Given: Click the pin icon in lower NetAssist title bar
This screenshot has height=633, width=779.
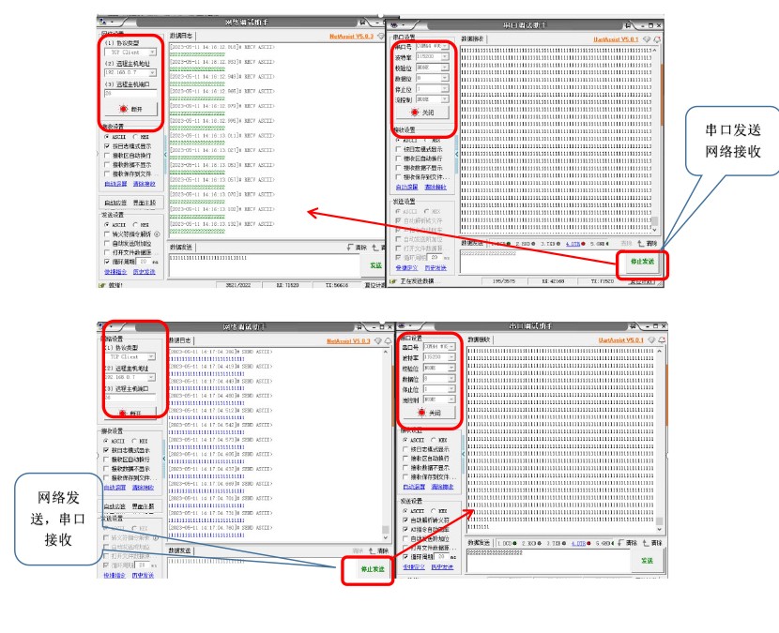Looking at the screenshot, I should 359,326.
